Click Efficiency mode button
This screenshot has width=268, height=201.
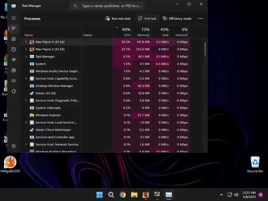click(x=177, y=19)
